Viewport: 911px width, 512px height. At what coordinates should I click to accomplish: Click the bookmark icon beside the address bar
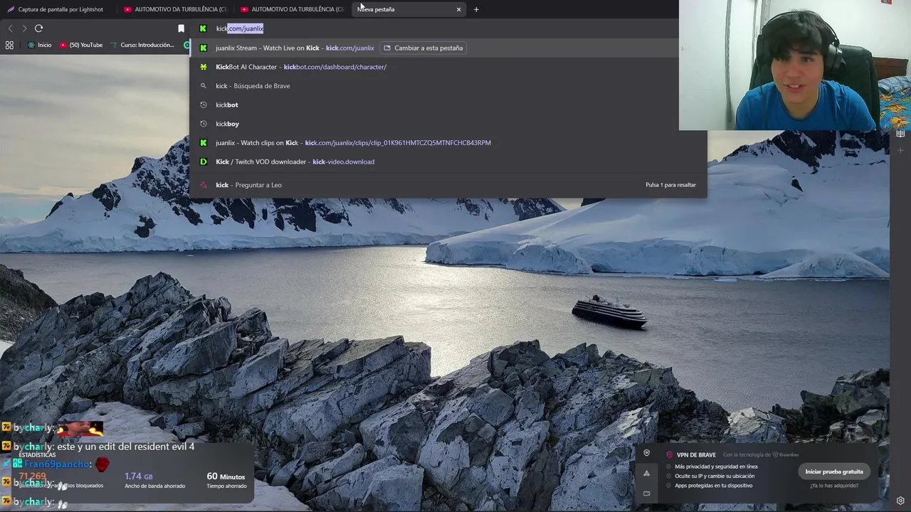pos(181,28)
